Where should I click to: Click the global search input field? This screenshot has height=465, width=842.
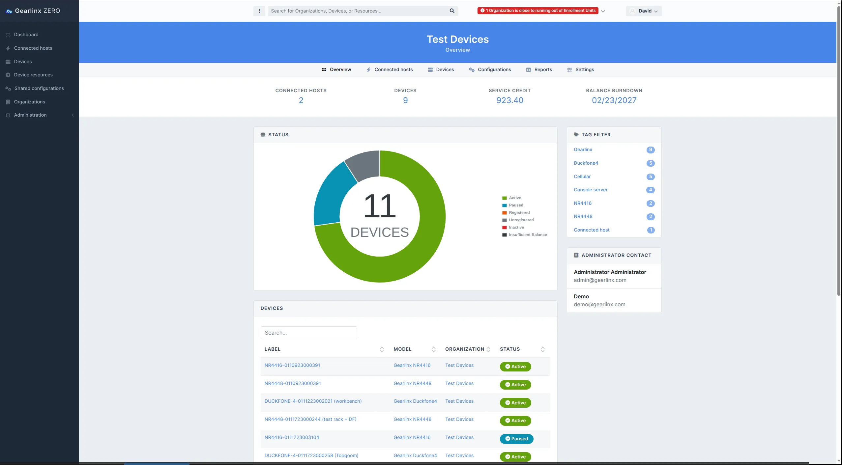[358, 11]
